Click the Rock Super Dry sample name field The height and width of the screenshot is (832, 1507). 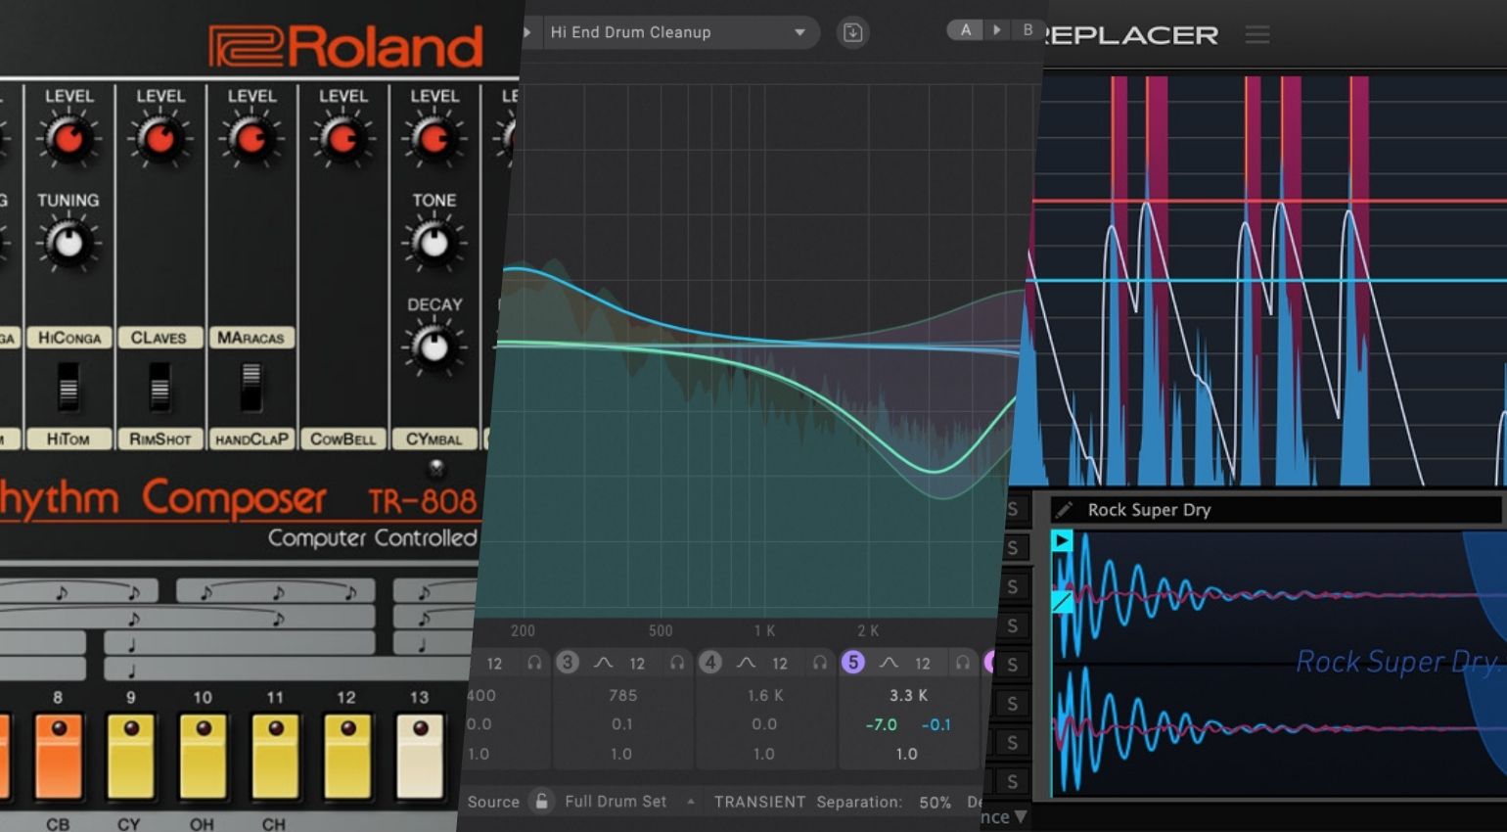1276,509
